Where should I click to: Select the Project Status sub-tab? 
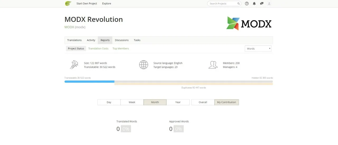[76, 49]
